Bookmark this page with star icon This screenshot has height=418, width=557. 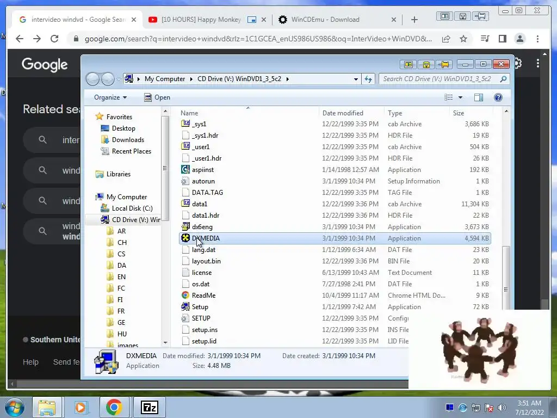[x=463, y=39]
